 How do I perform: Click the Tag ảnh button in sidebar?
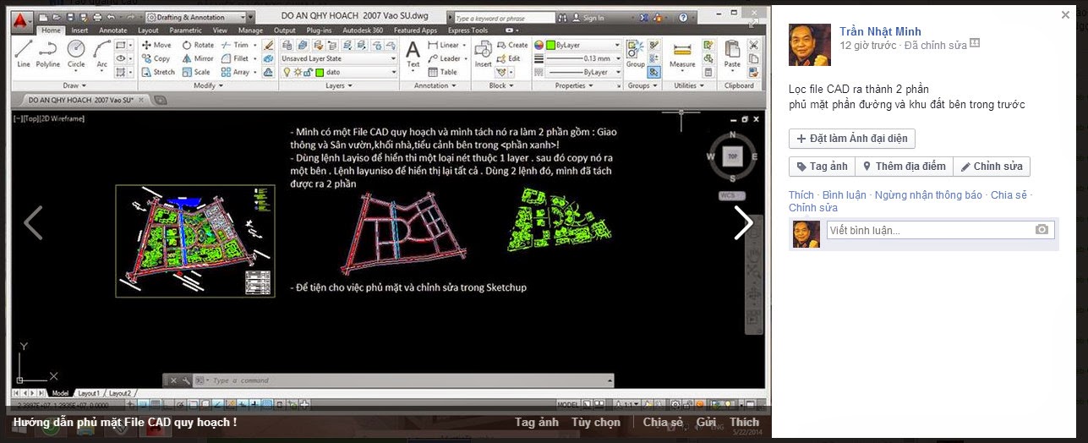822,167
